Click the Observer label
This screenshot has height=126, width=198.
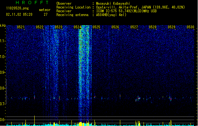(64, 3)
